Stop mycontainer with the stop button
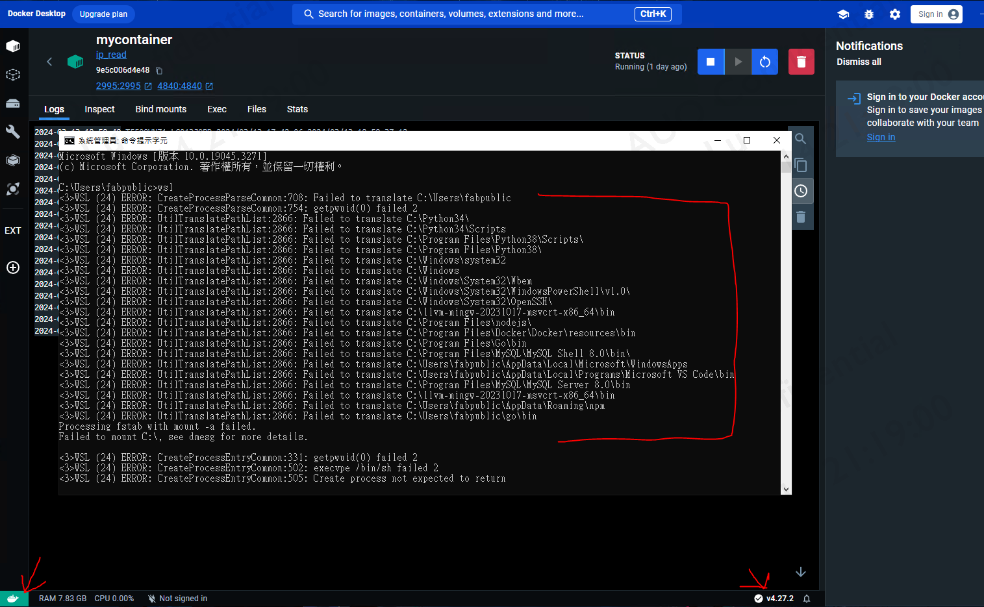Screen dimensions: 984x607 (711, 61)
